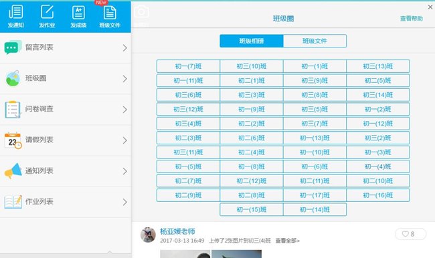Select the 初一(7)班 class button
Screen dimensions: 435x258
coord(188,66)
